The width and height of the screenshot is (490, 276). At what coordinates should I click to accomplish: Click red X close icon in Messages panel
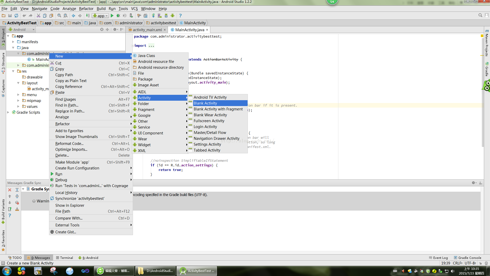[10, 190]
